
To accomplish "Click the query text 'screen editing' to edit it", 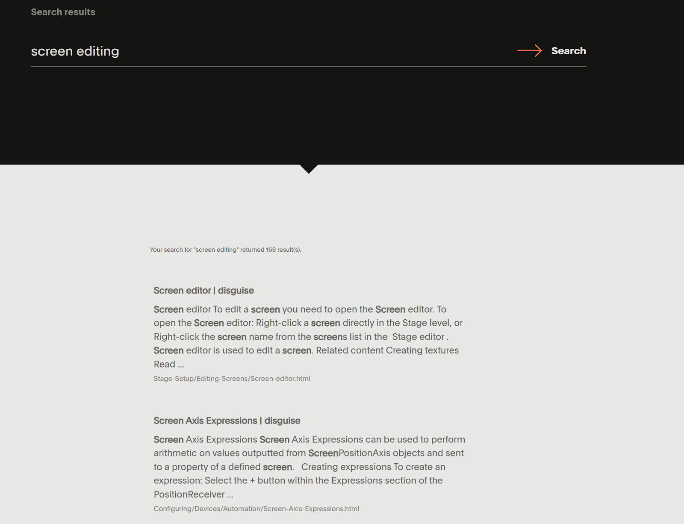I will coord(74,51).
